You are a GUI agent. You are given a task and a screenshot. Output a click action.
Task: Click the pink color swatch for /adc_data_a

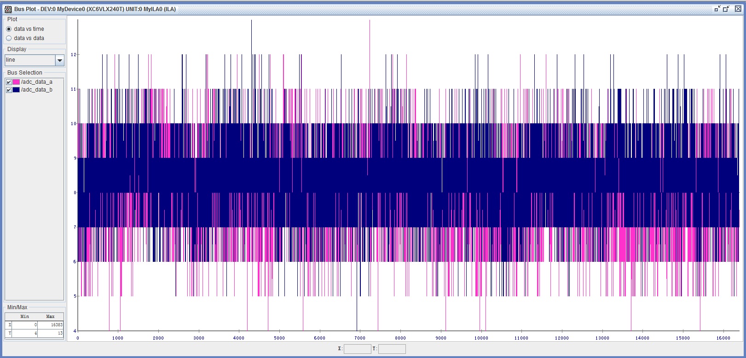pyautogui.click(x=16, y=82)
